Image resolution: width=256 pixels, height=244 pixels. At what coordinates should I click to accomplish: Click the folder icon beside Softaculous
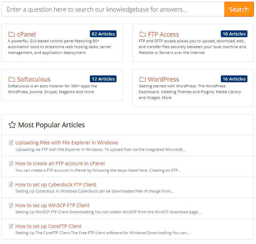[x=12, y=79]
